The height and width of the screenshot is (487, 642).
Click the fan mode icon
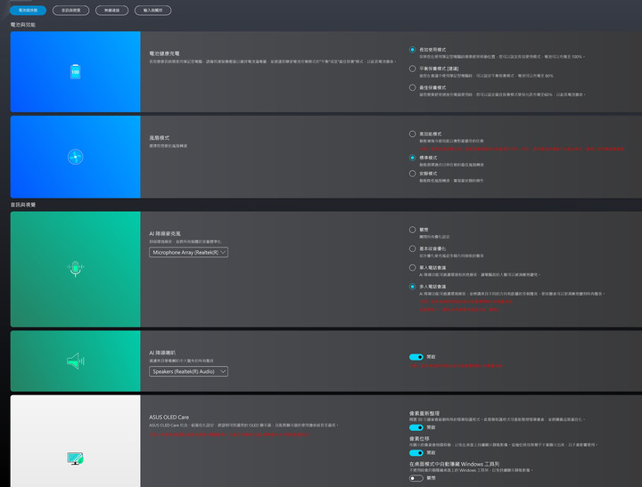[x=75, y=157]
